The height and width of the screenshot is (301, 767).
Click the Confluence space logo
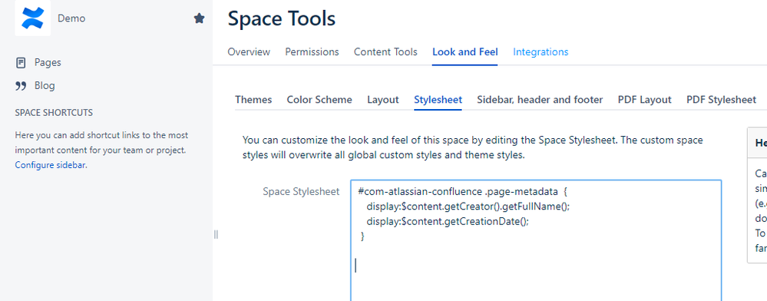coord(33,18)
